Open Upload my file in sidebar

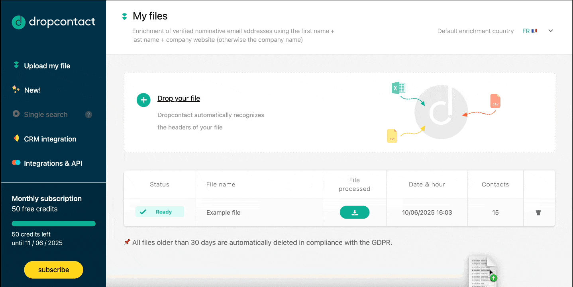47,66
